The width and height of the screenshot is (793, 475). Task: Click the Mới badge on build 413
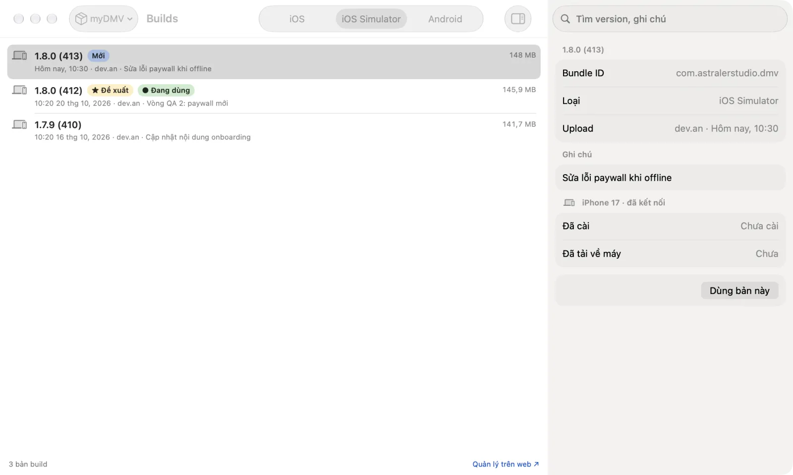tap(98, 56)
